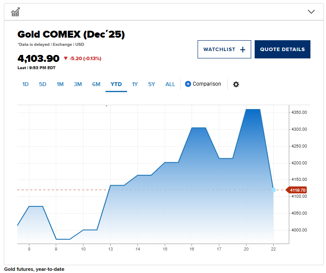The image size is (326, 273).
Task: Collapse the widget with the top-right chevron
Action: pos(311,12)
